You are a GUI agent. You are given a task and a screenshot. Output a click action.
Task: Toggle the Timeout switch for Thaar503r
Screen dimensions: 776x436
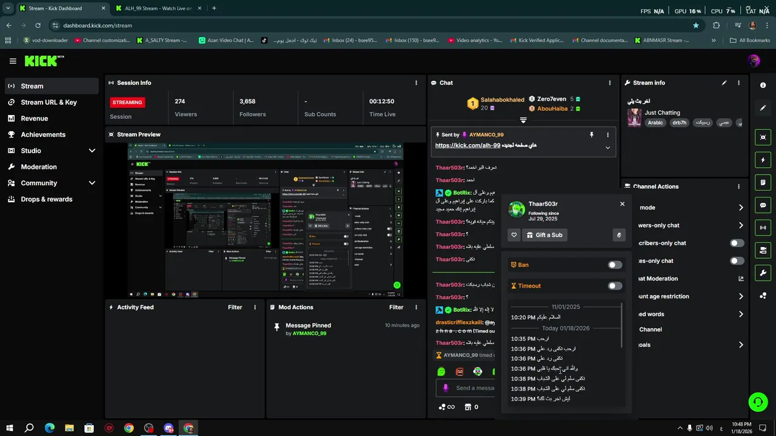point(615,286)
